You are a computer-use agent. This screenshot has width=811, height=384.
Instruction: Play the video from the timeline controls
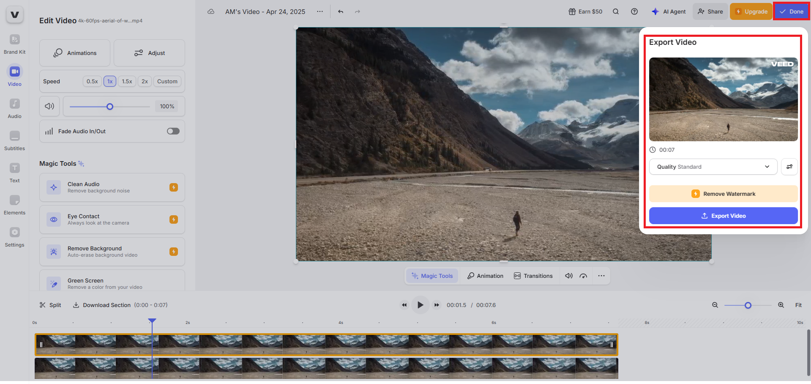pyautogui.click(x=420, y=304)
